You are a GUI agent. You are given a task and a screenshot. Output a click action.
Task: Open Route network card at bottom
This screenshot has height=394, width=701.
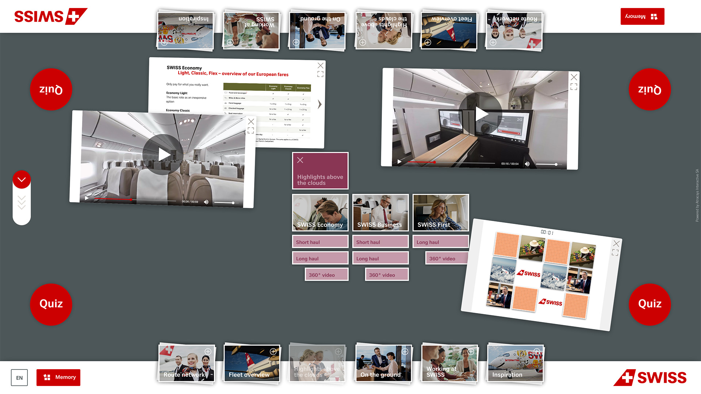coord(187,363)
